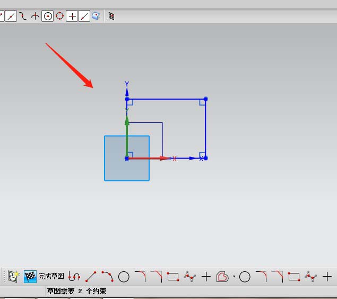The width and height of the screenshot is (337, 299).
Task: Click the 完成草图 label
Action: coord(51,276)
